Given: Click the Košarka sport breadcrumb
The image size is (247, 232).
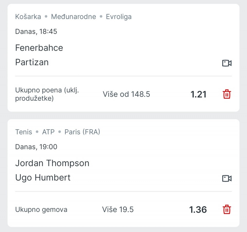Looking at the screenshot, I should 28,17.
